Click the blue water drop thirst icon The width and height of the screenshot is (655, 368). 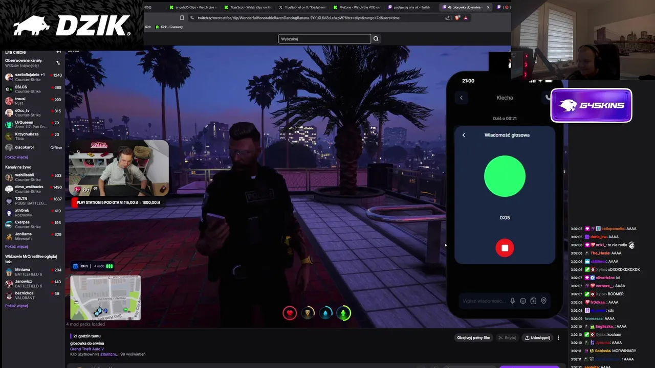[325, 313]
